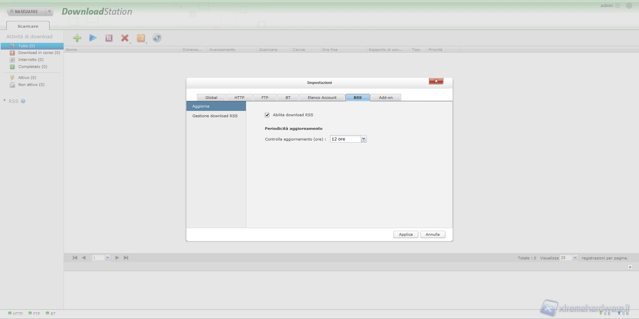Collapse the RSS section in sidebar
639x319 pixels.
5,101
